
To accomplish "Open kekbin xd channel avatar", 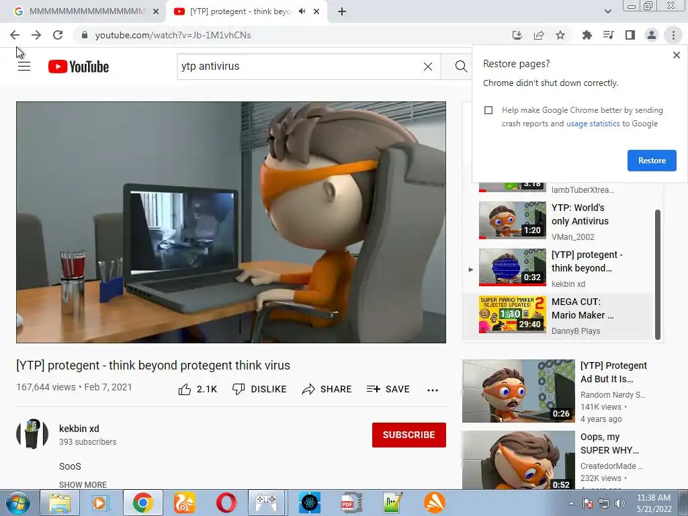I will pyautogui.click(x=32, y=434).
